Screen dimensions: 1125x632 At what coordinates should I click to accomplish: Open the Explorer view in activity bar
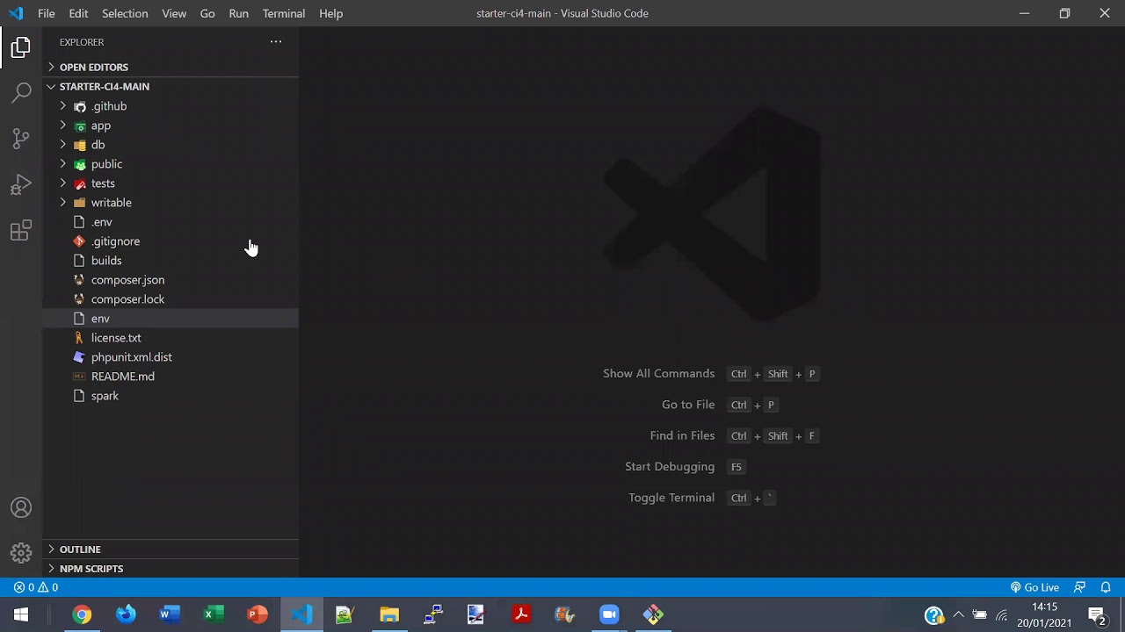tap(21, 47)
